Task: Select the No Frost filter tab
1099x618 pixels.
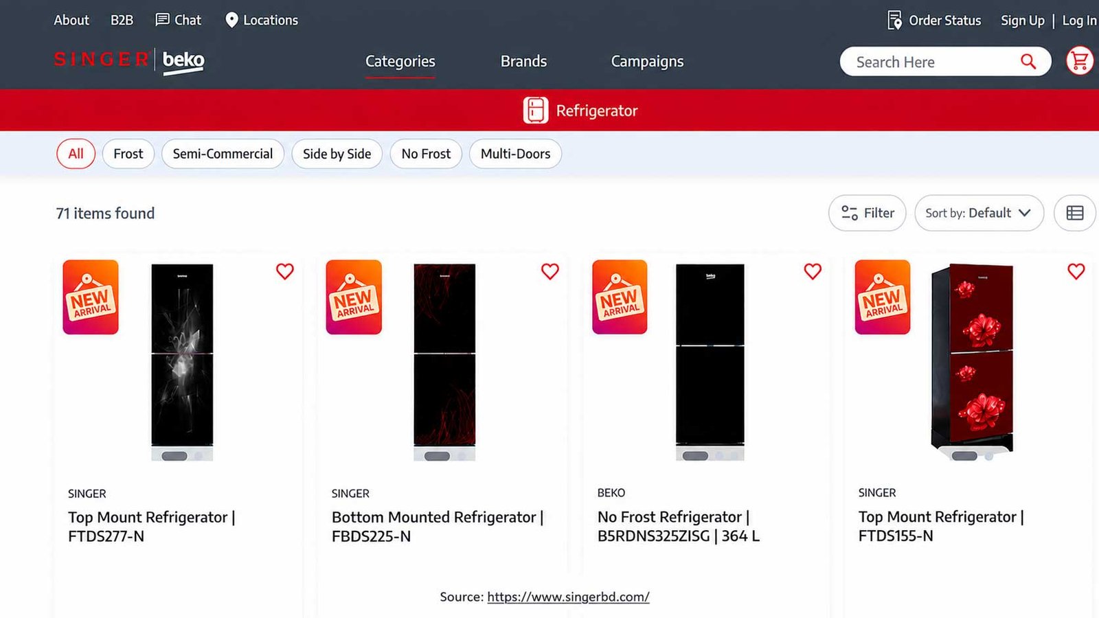Action: click(426, 154)
